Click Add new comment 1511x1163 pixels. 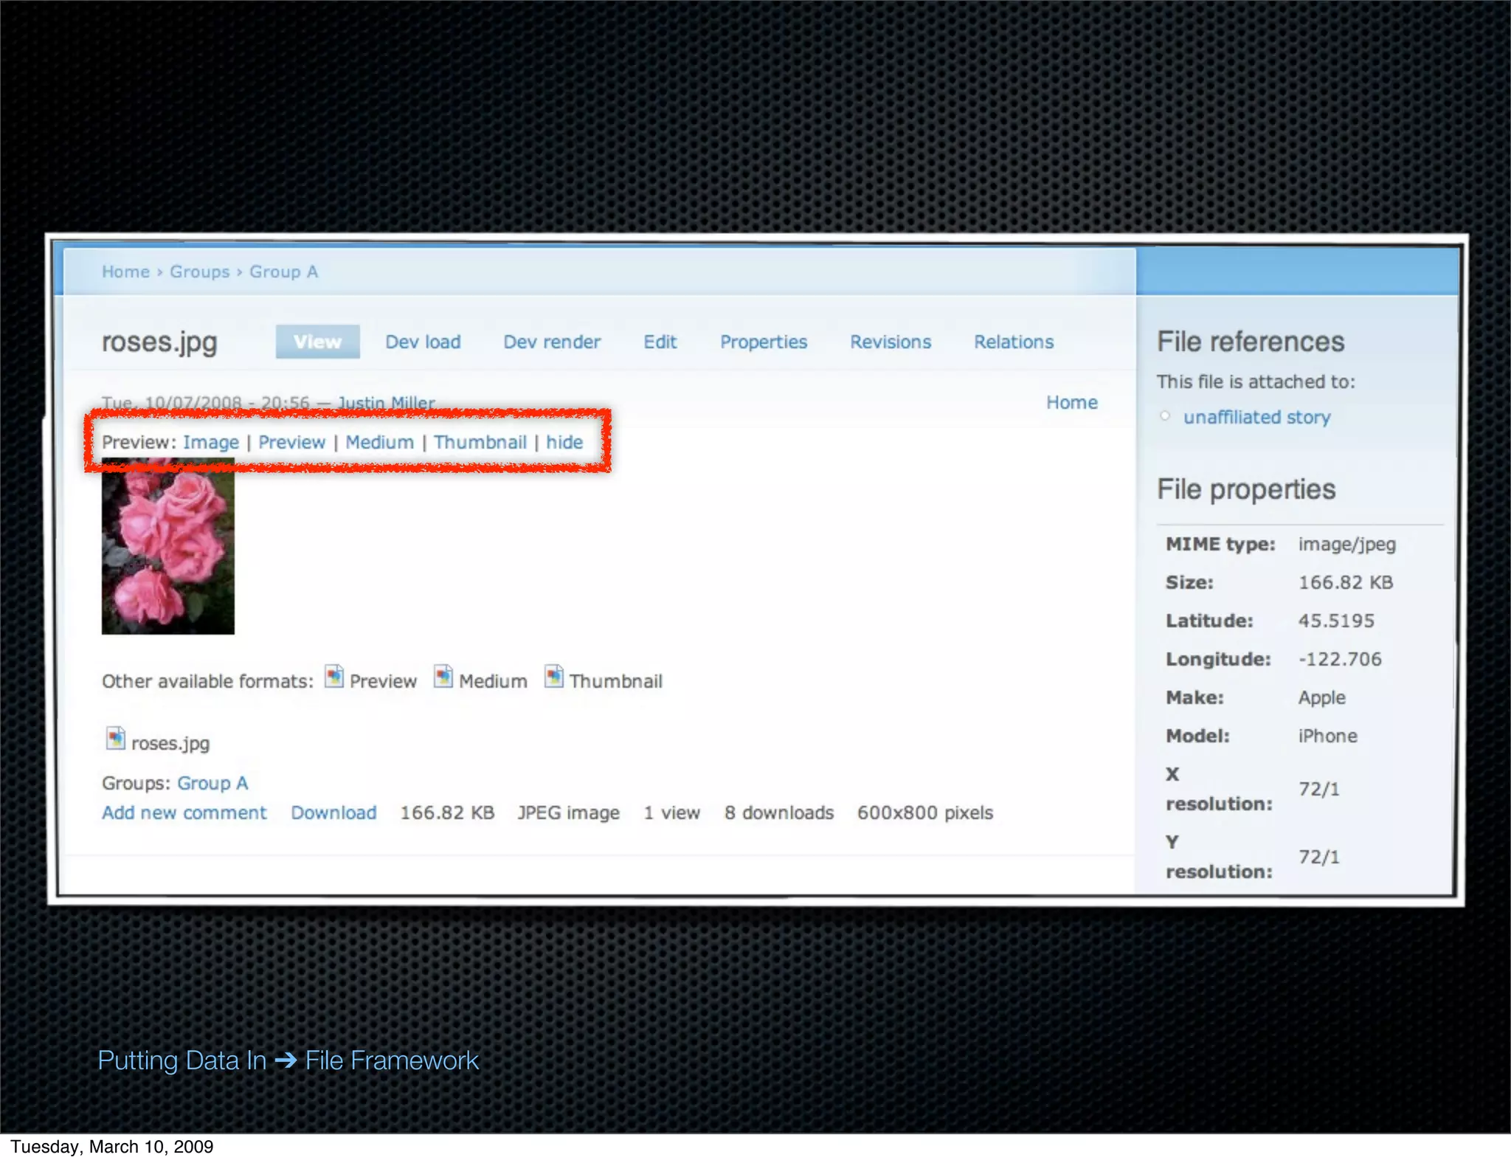click(184, 812)
